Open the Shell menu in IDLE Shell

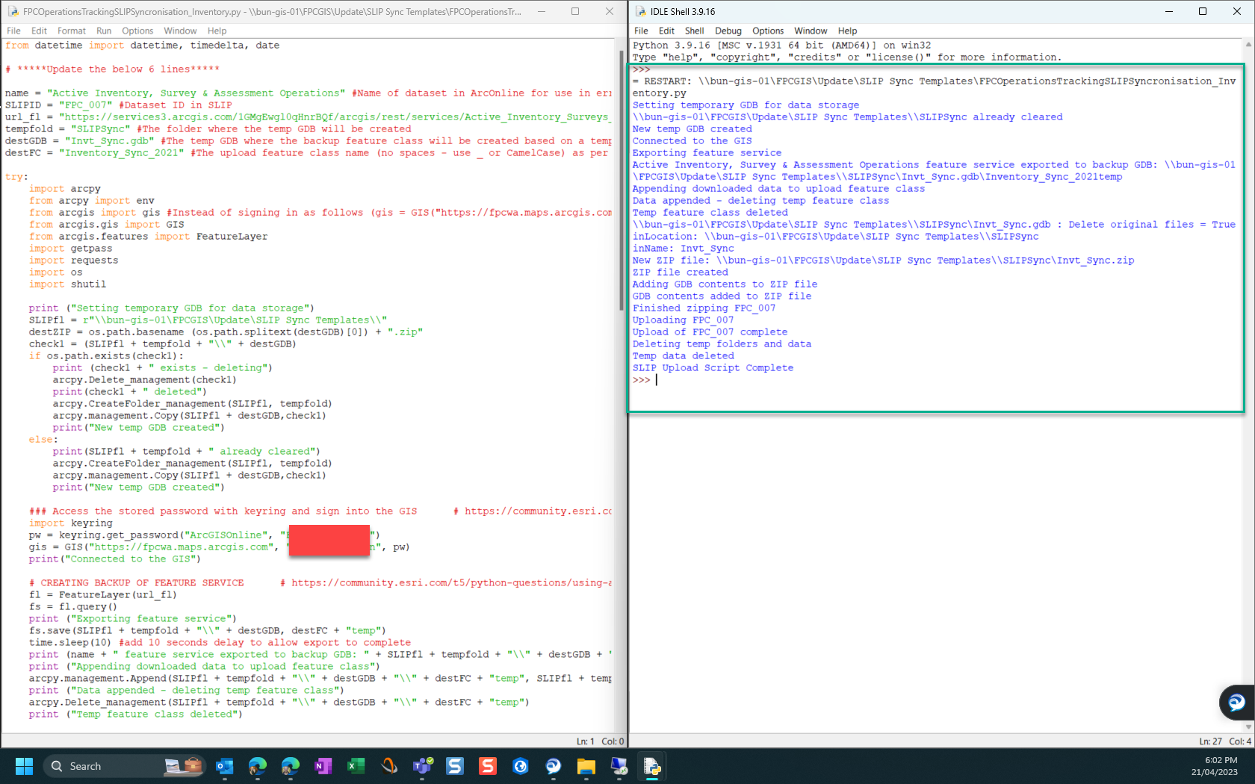(695, 31)
